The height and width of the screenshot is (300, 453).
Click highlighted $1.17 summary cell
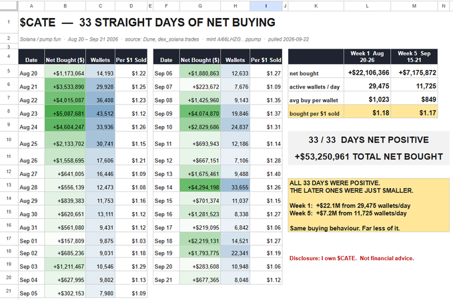click(414, 111)
